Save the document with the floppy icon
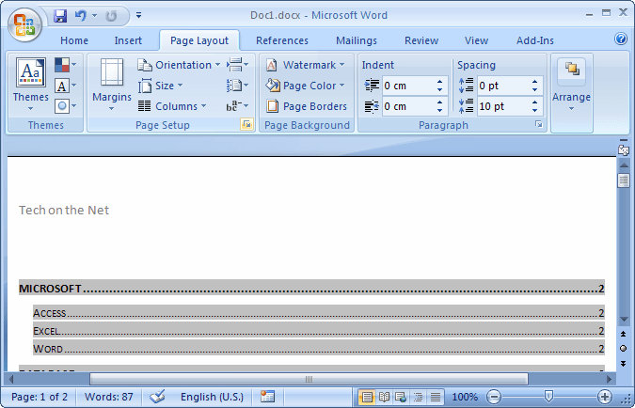The width and height of the screenshot is (635, 408). 60,16
